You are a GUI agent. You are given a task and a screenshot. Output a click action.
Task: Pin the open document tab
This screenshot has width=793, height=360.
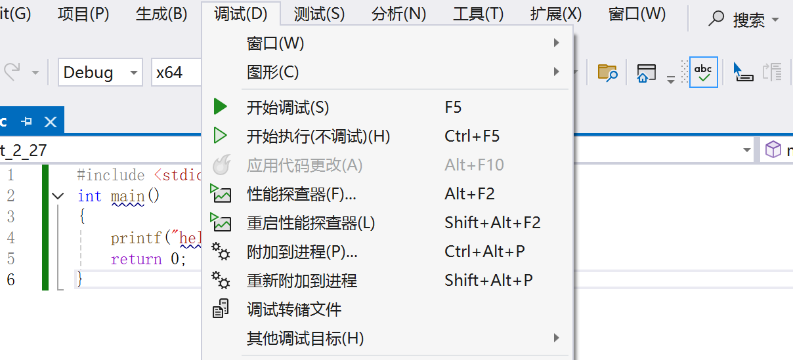coord(27,122)
